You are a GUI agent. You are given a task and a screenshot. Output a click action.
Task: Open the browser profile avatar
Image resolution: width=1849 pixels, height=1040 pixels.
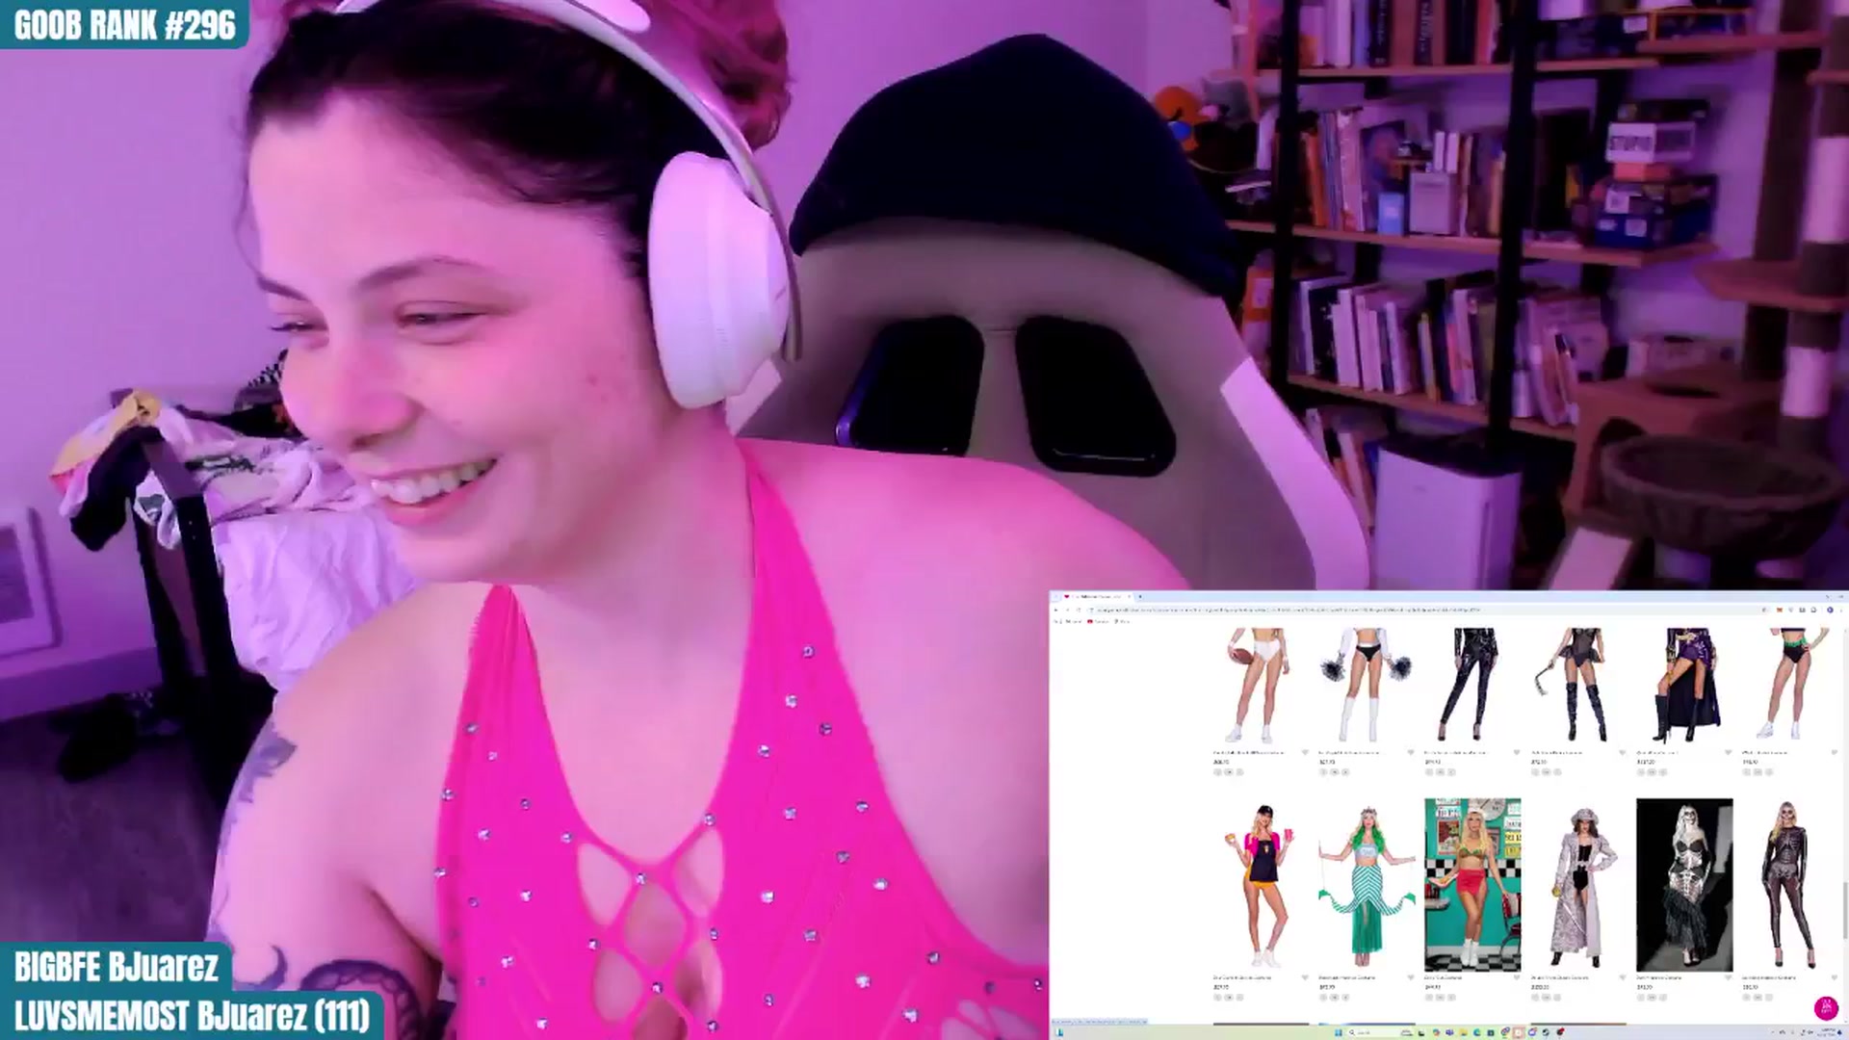click(x=1831, y=610)
